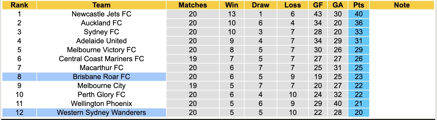Open the Auckland FC team link
Screen dimensions: 437x120
point(101,23)
